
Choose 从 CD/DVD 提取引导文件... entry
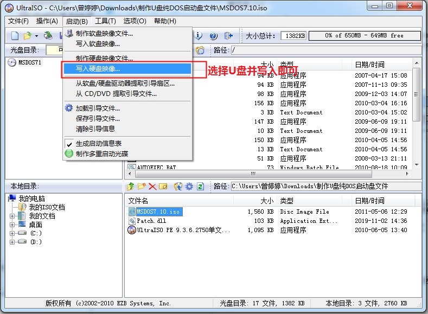click(127, 94)
